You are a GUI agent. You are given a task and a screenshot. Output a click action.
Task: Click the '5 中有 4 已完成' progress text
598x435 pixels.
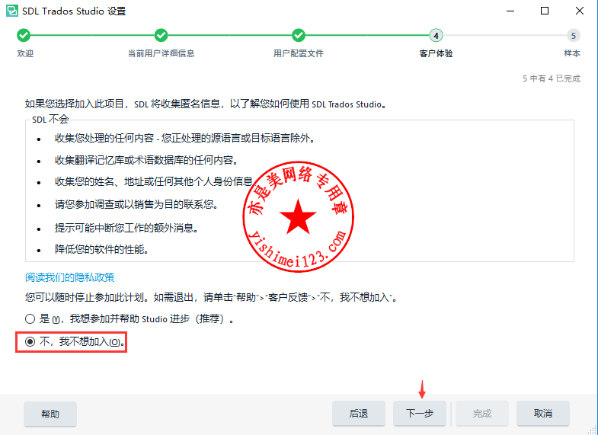(552, 78)
